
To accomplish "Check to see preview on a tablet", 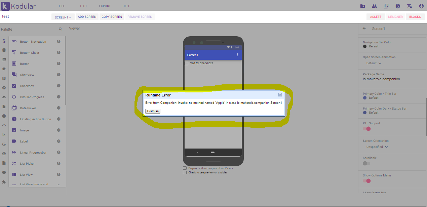I will pos(185,172).
